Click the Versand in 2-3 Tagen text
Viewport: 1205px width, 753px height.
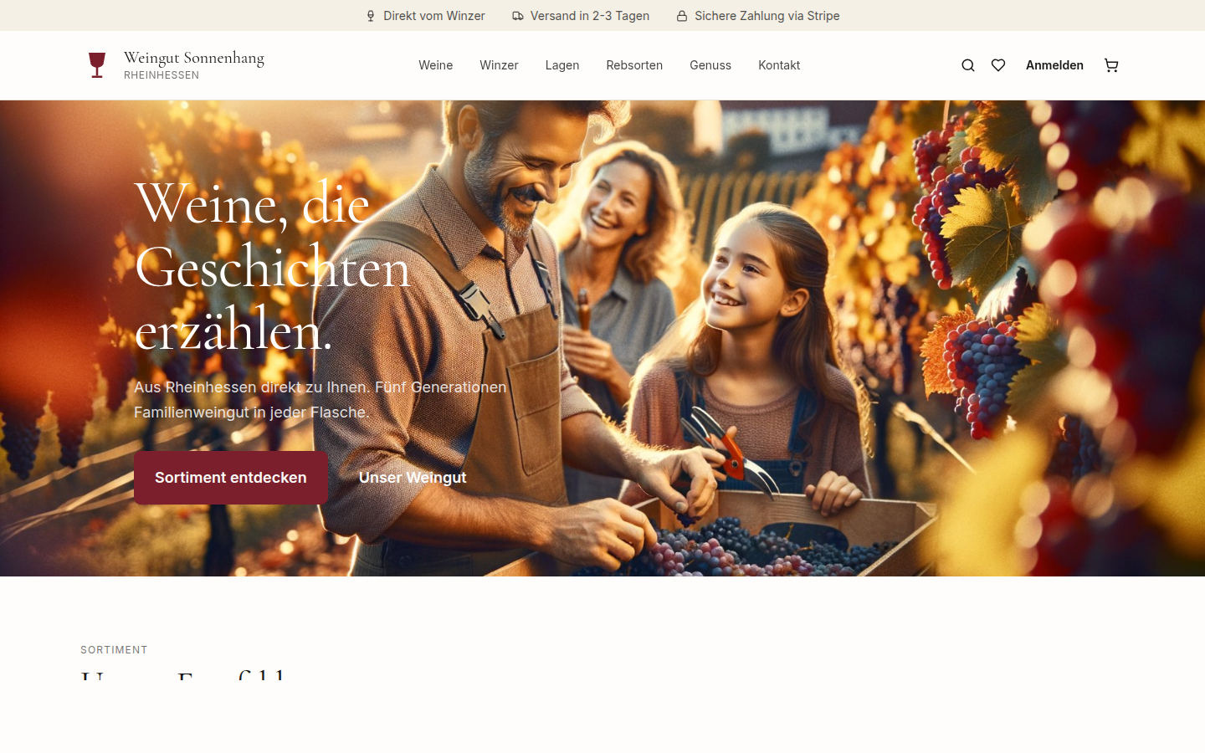tap(590, 16)
